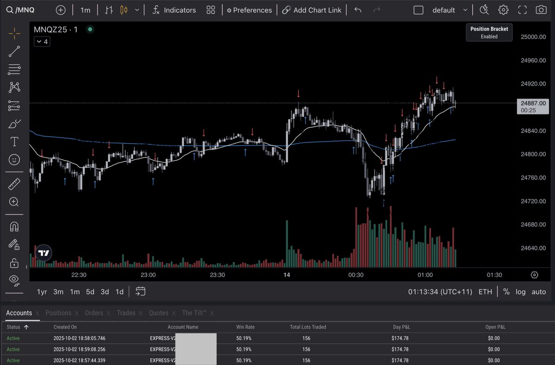Add symbol with the plus circle icon
Image resolution: width=555 pixels, height=365 pixels.
(61, 10)
